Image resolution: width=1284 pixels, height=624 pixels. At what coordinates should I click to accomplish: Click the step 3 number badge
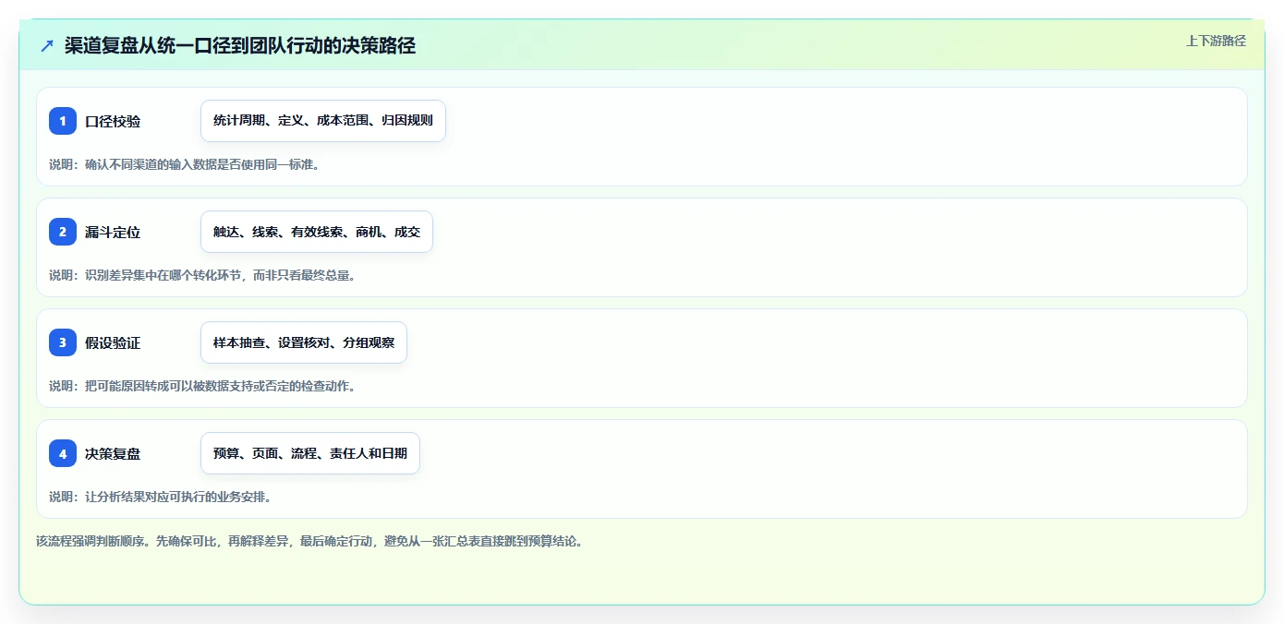63,342
